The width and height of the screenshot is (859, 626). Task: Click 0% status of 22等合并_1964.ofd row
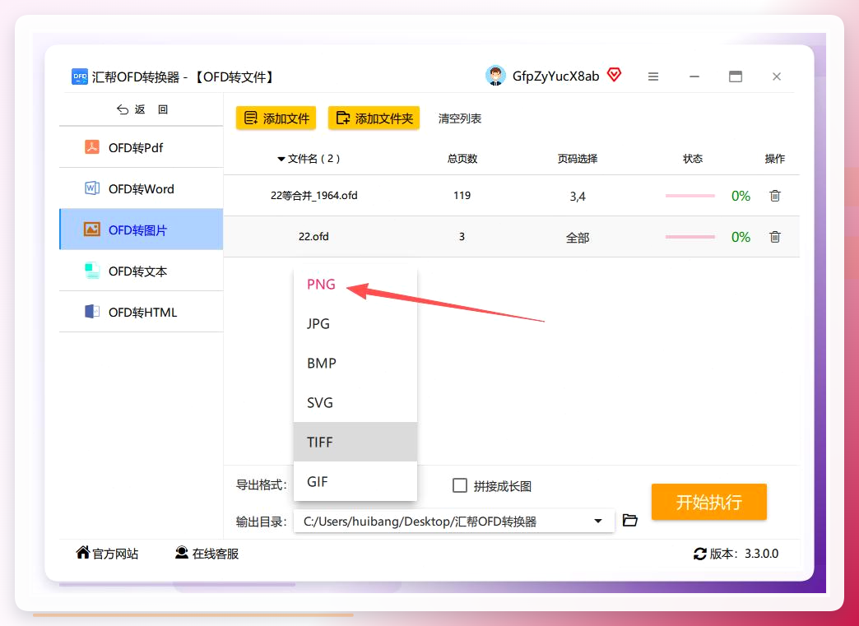741,196
